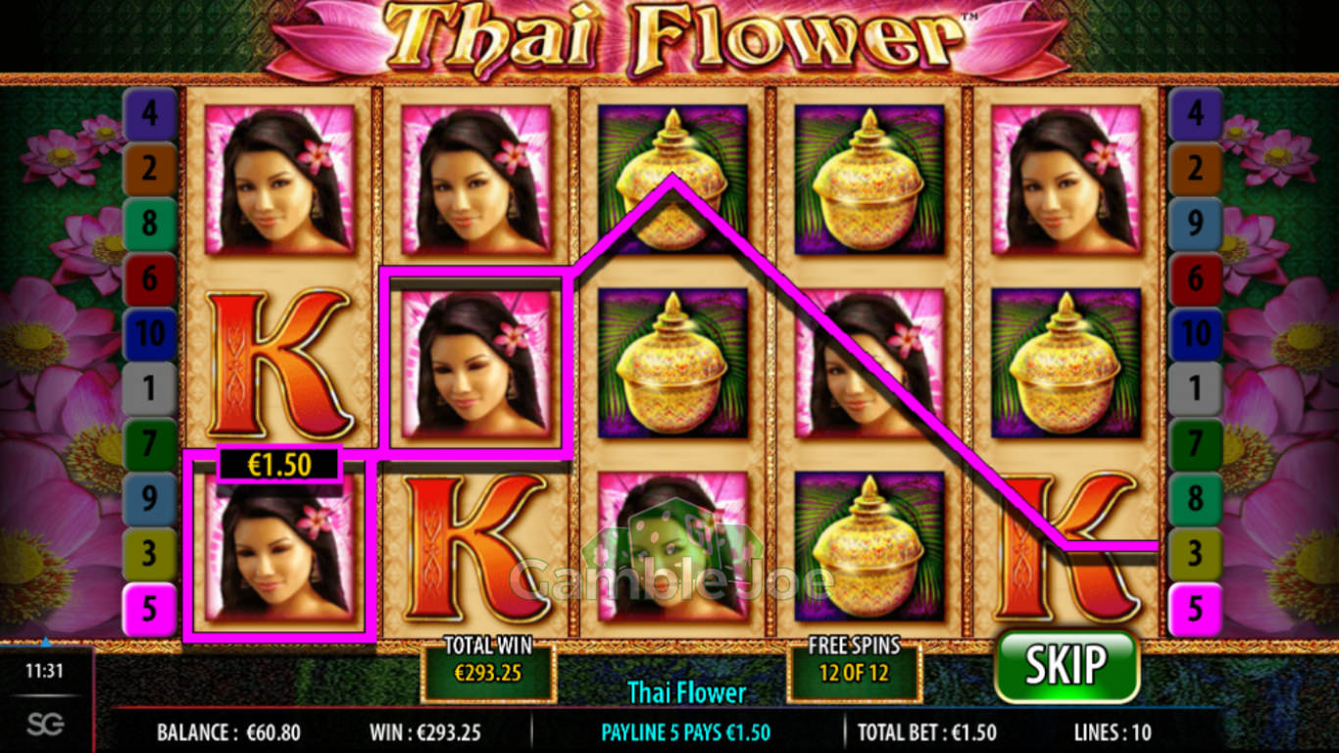Image resolution: width=1339 pixels, height=753 pixels.
Task: Click the golden urn in the bottom fourth reel
Action: (868, 546)
